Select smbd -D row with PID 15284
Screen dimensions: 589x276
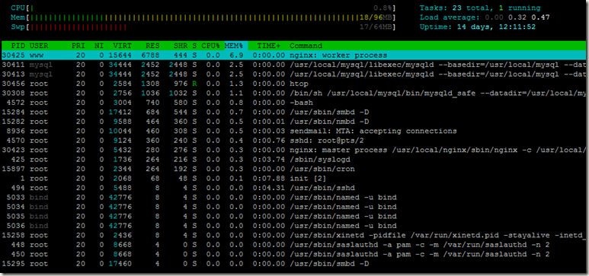[294, 112]
